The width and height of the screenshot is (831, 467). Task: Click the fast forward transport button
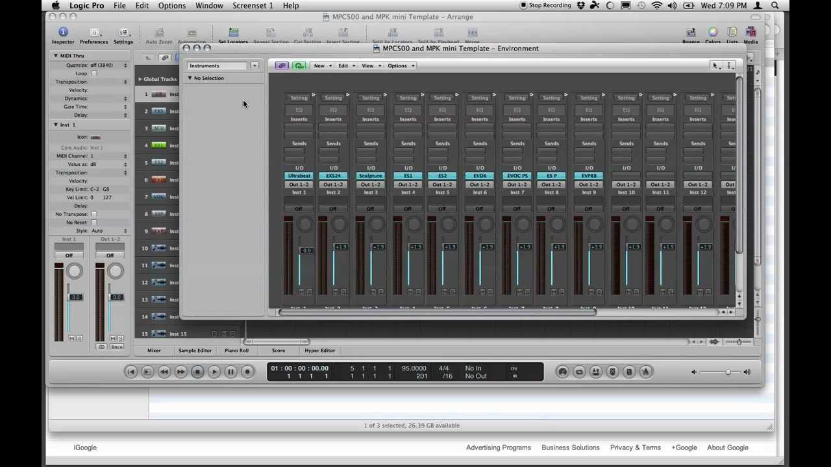coord(180,372)
